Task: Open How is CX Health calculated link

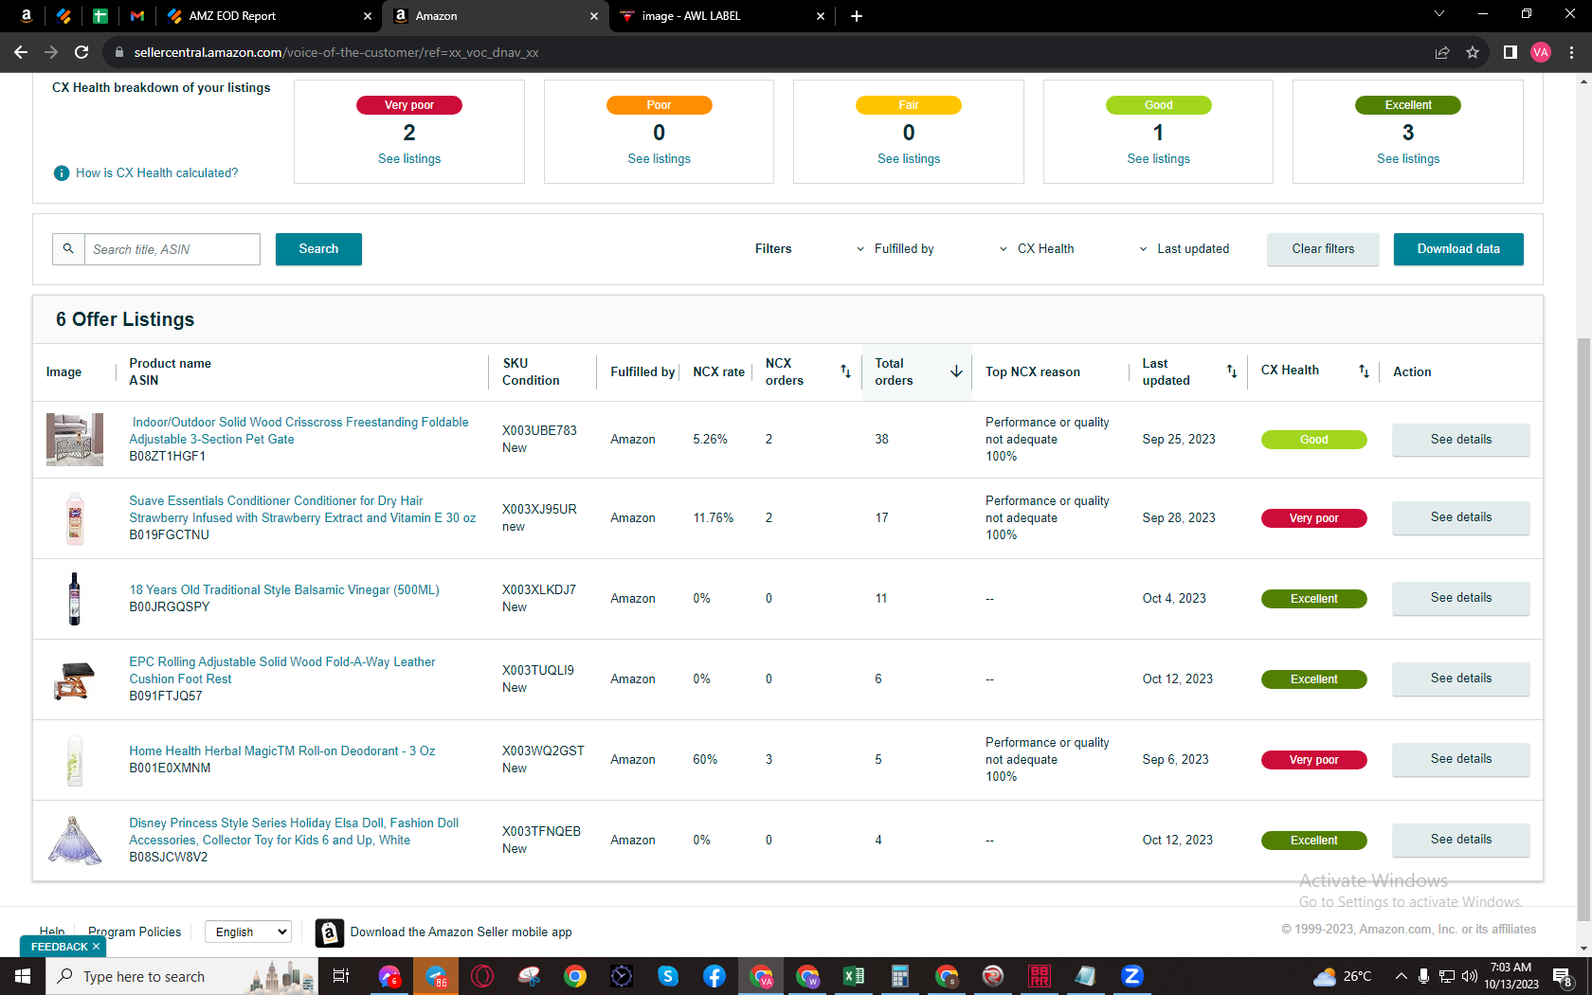Action: [x=156, y=172]
